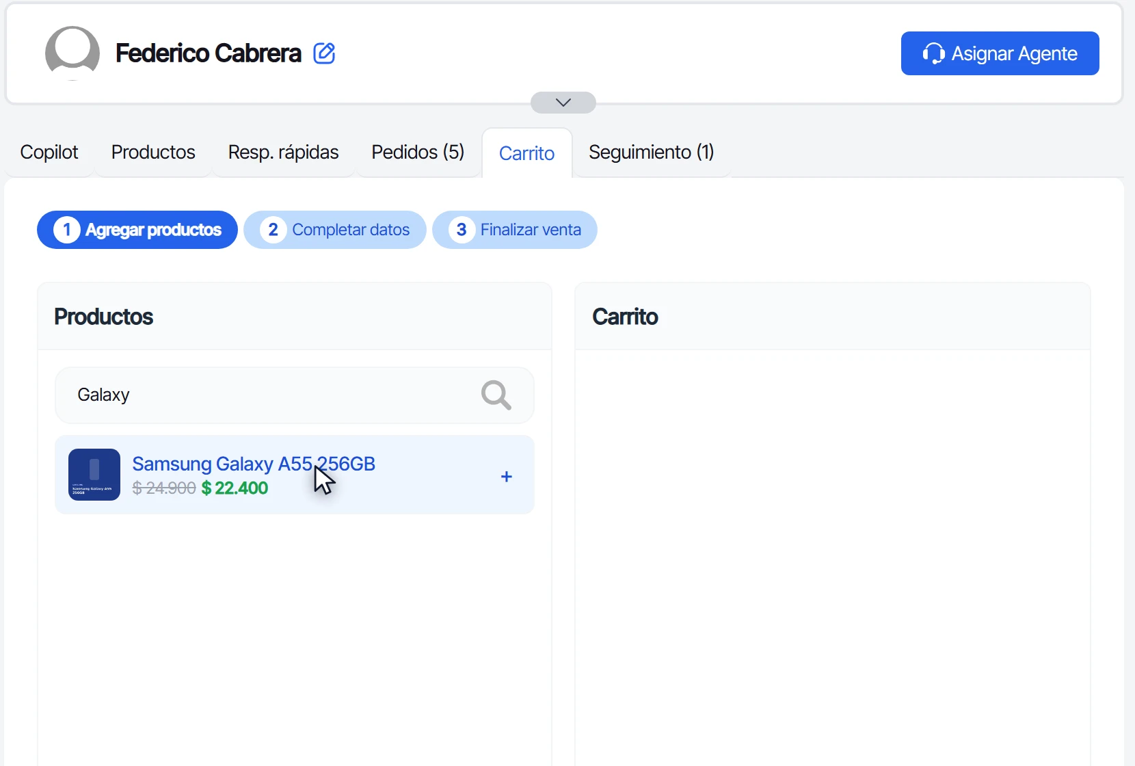Click the Samsung Galaxy A55 product thumbnail
The image size is (1135, 766).
[x=94, y=475]
